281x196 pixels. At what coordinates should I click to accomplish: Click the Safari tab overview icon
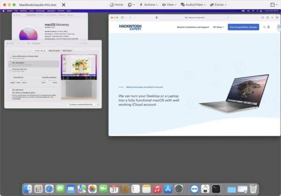pyautogui.click(x=277, y=17)
